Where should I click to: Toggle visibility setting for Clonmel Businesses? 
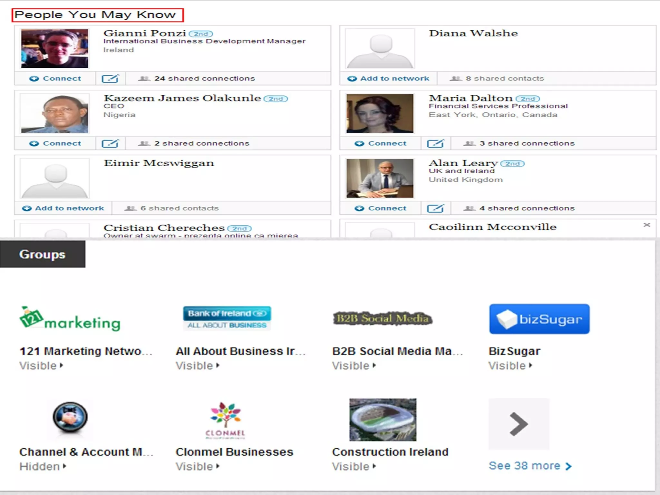(198, 466)
